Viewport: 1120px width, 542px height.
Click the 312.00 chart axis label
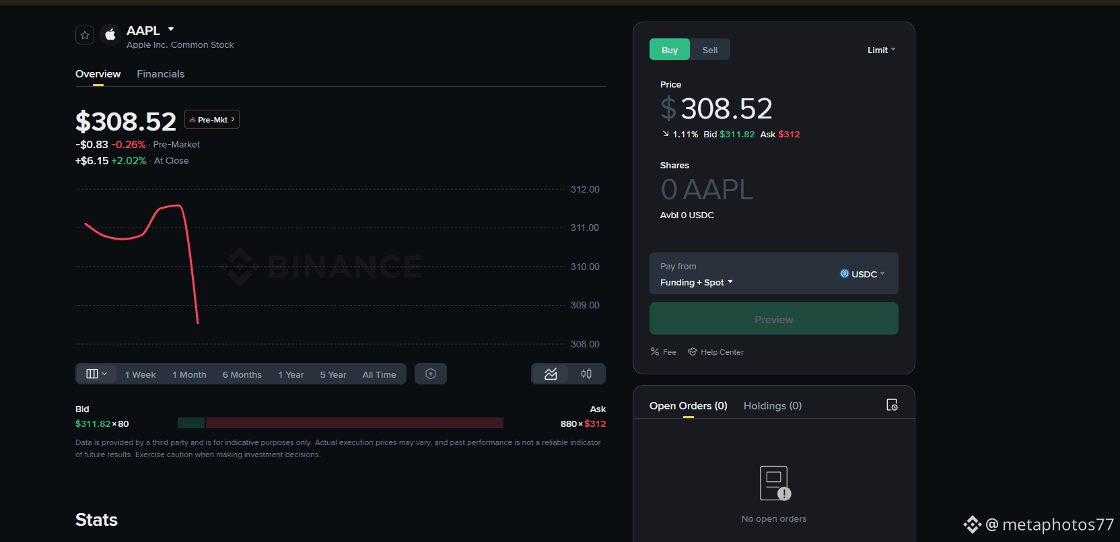pos(585,190)
